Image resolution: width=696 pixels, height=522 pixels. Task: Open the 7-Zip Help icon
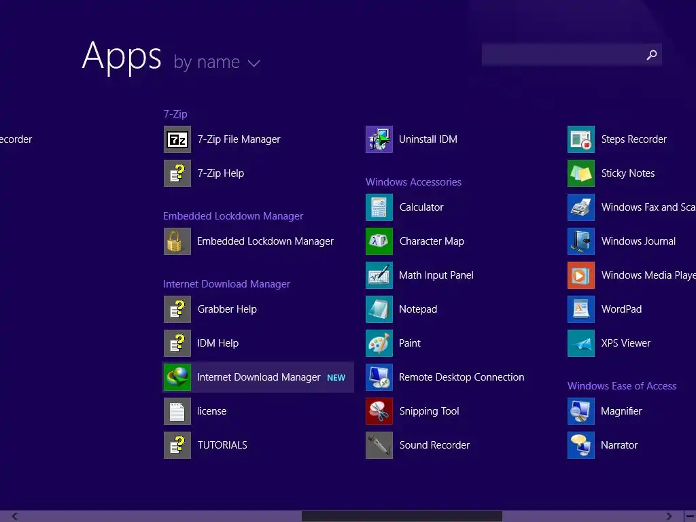[177, 173]
